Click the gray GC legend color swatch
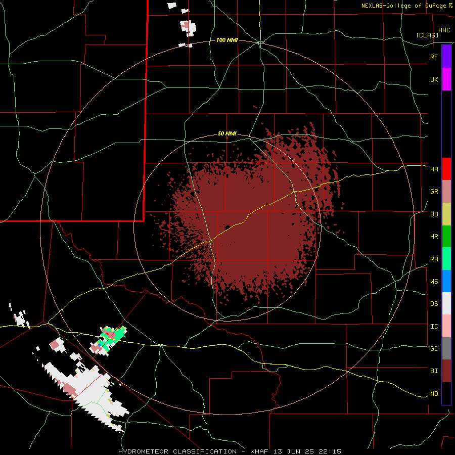The height and width of the screenshot is (455, 455). (446, 348)
